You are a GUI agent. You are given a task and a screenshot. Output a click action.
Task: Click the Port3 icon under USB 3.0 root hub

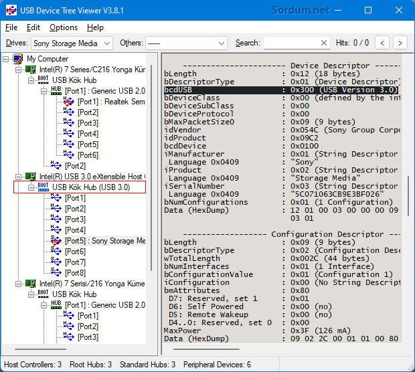click(56, 219)
